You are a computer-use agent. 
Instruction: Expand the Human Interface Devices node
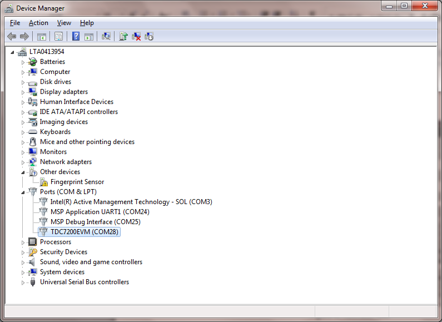tap(23, 102)
